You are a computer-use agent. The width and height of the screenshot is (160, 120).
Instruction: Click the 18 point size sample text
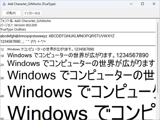pos(78,55)
